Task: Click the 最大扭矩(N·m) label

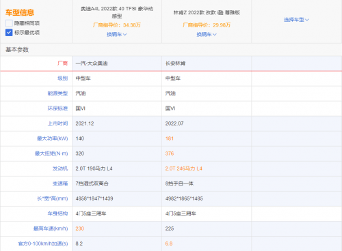Action: (x=51, y=153)
